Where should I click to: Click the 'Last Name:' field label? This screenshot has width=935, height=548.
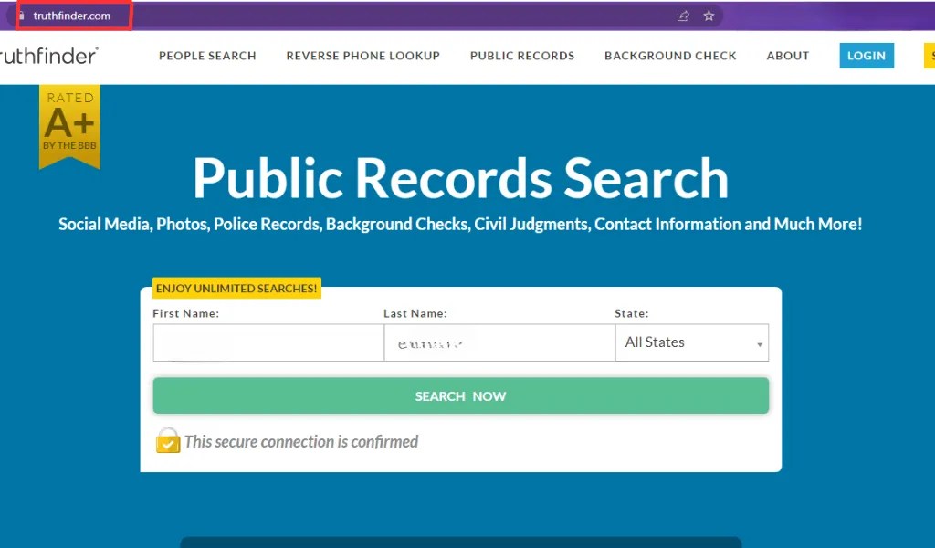coord(415,313)
